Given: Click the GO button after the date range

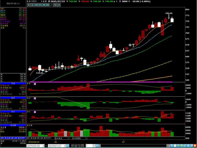Looking at the screenshot, I should pos(68,146).
